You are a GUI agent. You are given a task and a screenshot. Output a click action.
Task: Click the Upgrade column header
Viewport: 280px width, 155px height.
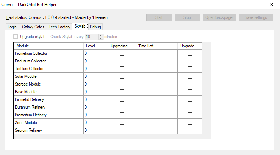coord(190,46)
